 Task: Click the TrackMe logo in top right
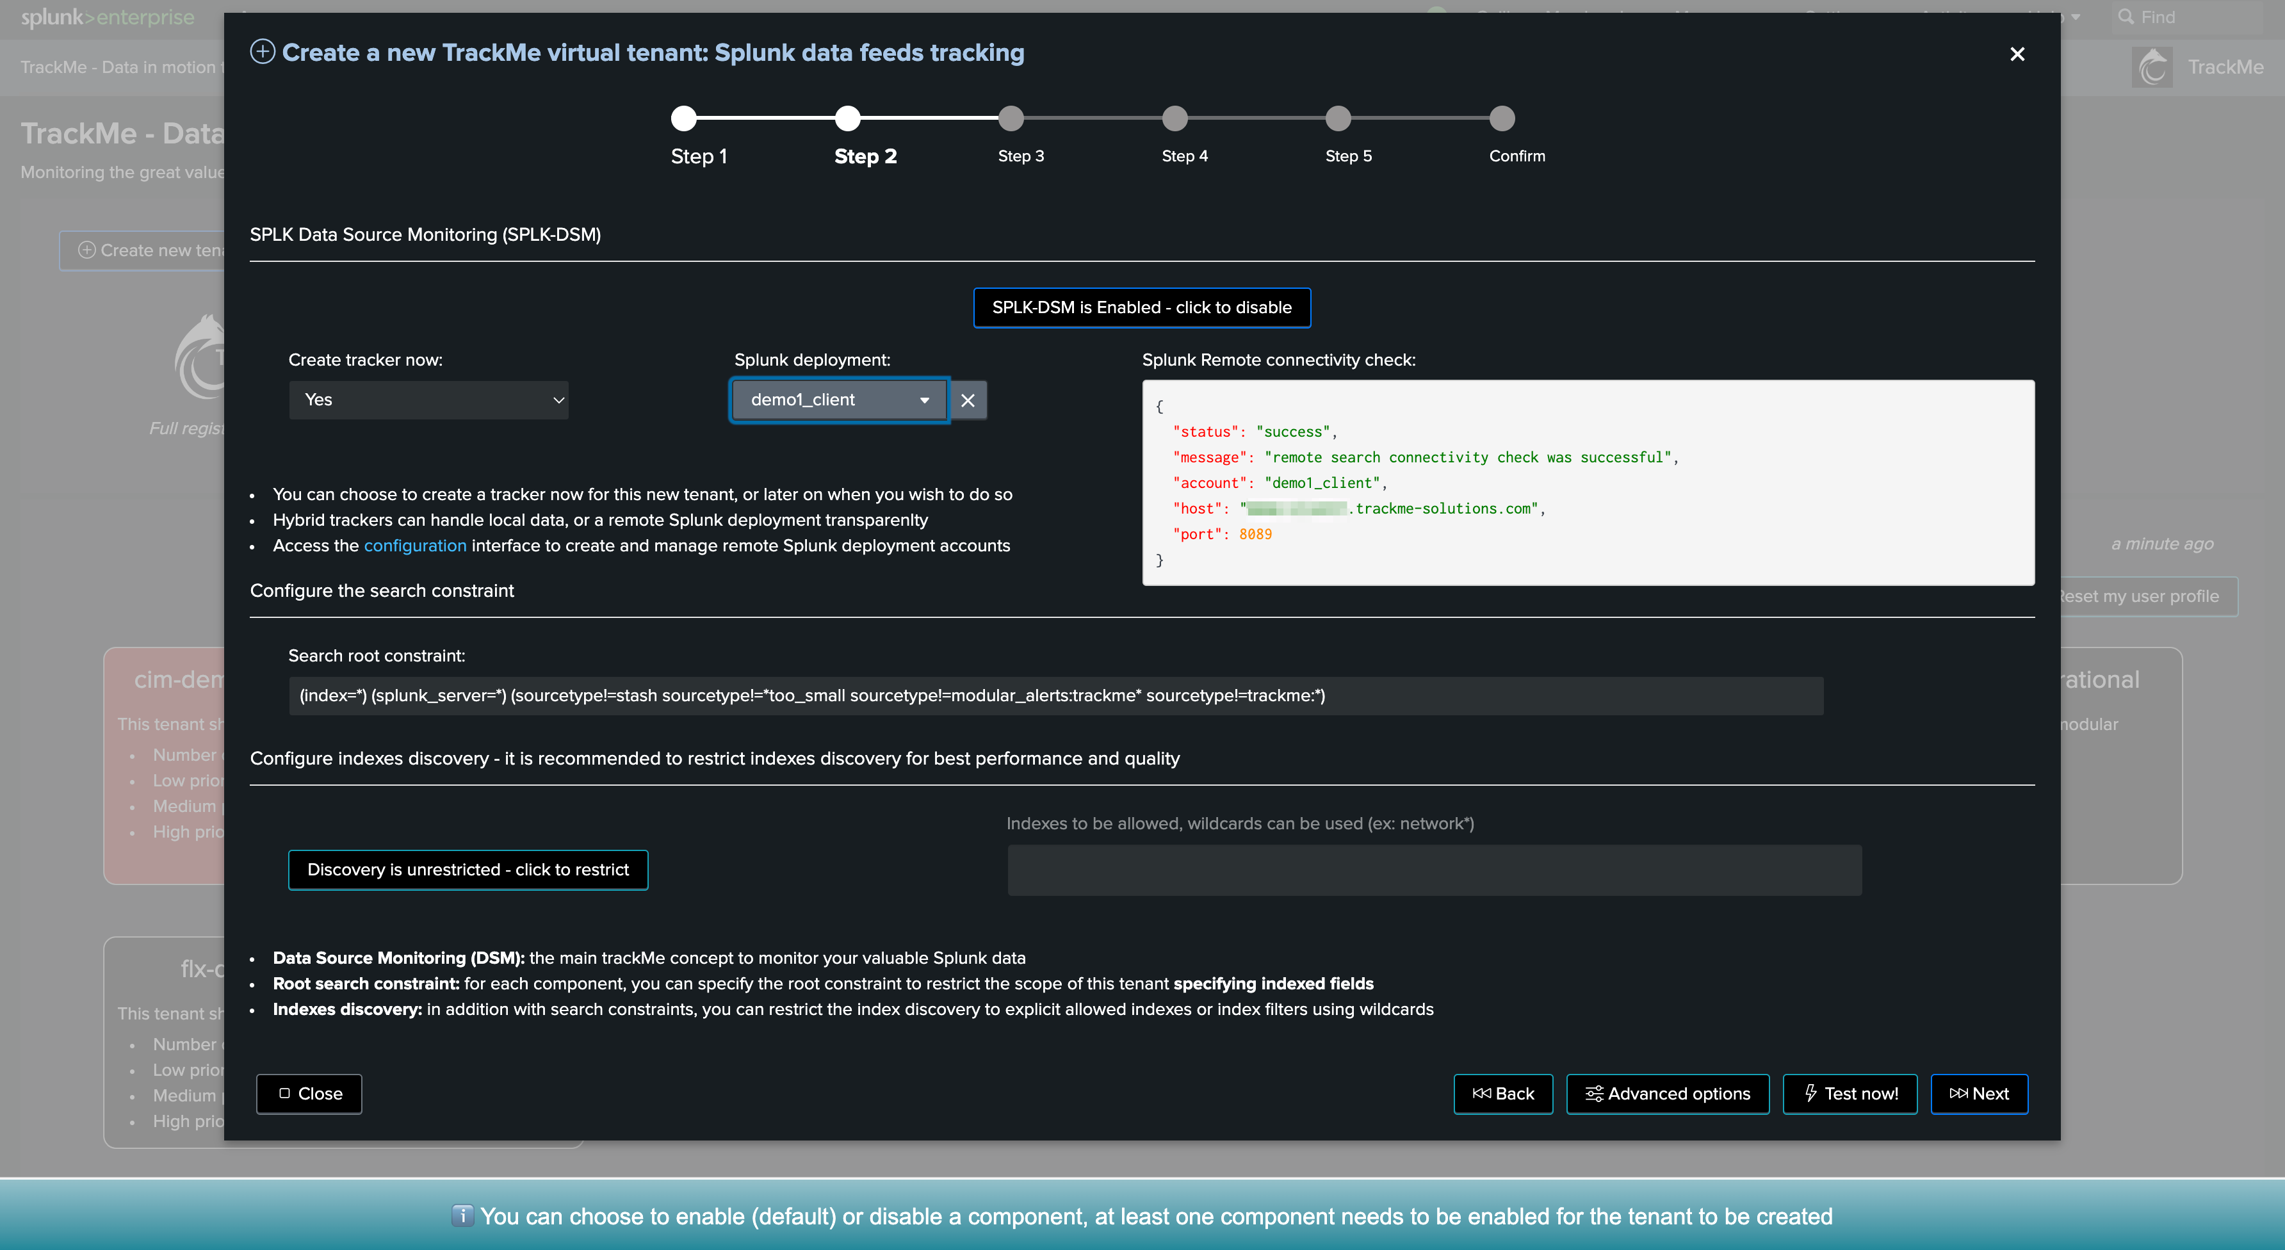[2152, 67]
